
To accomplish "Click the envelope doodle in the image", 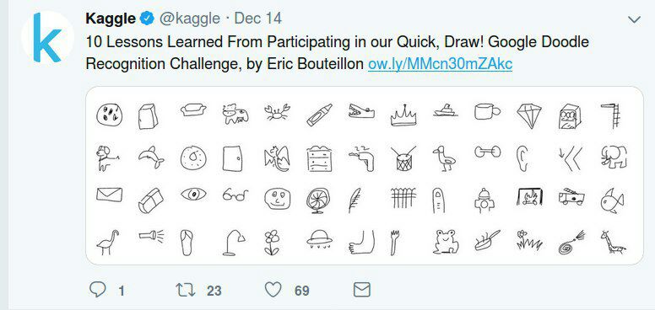I will (110, 194).
